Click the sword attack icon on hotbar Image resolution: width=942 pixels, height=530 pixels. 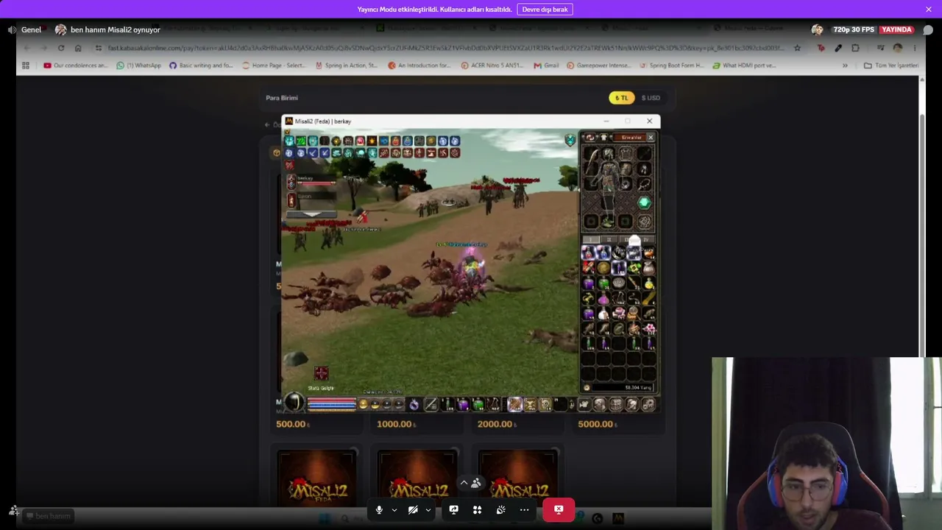[431, 404]
